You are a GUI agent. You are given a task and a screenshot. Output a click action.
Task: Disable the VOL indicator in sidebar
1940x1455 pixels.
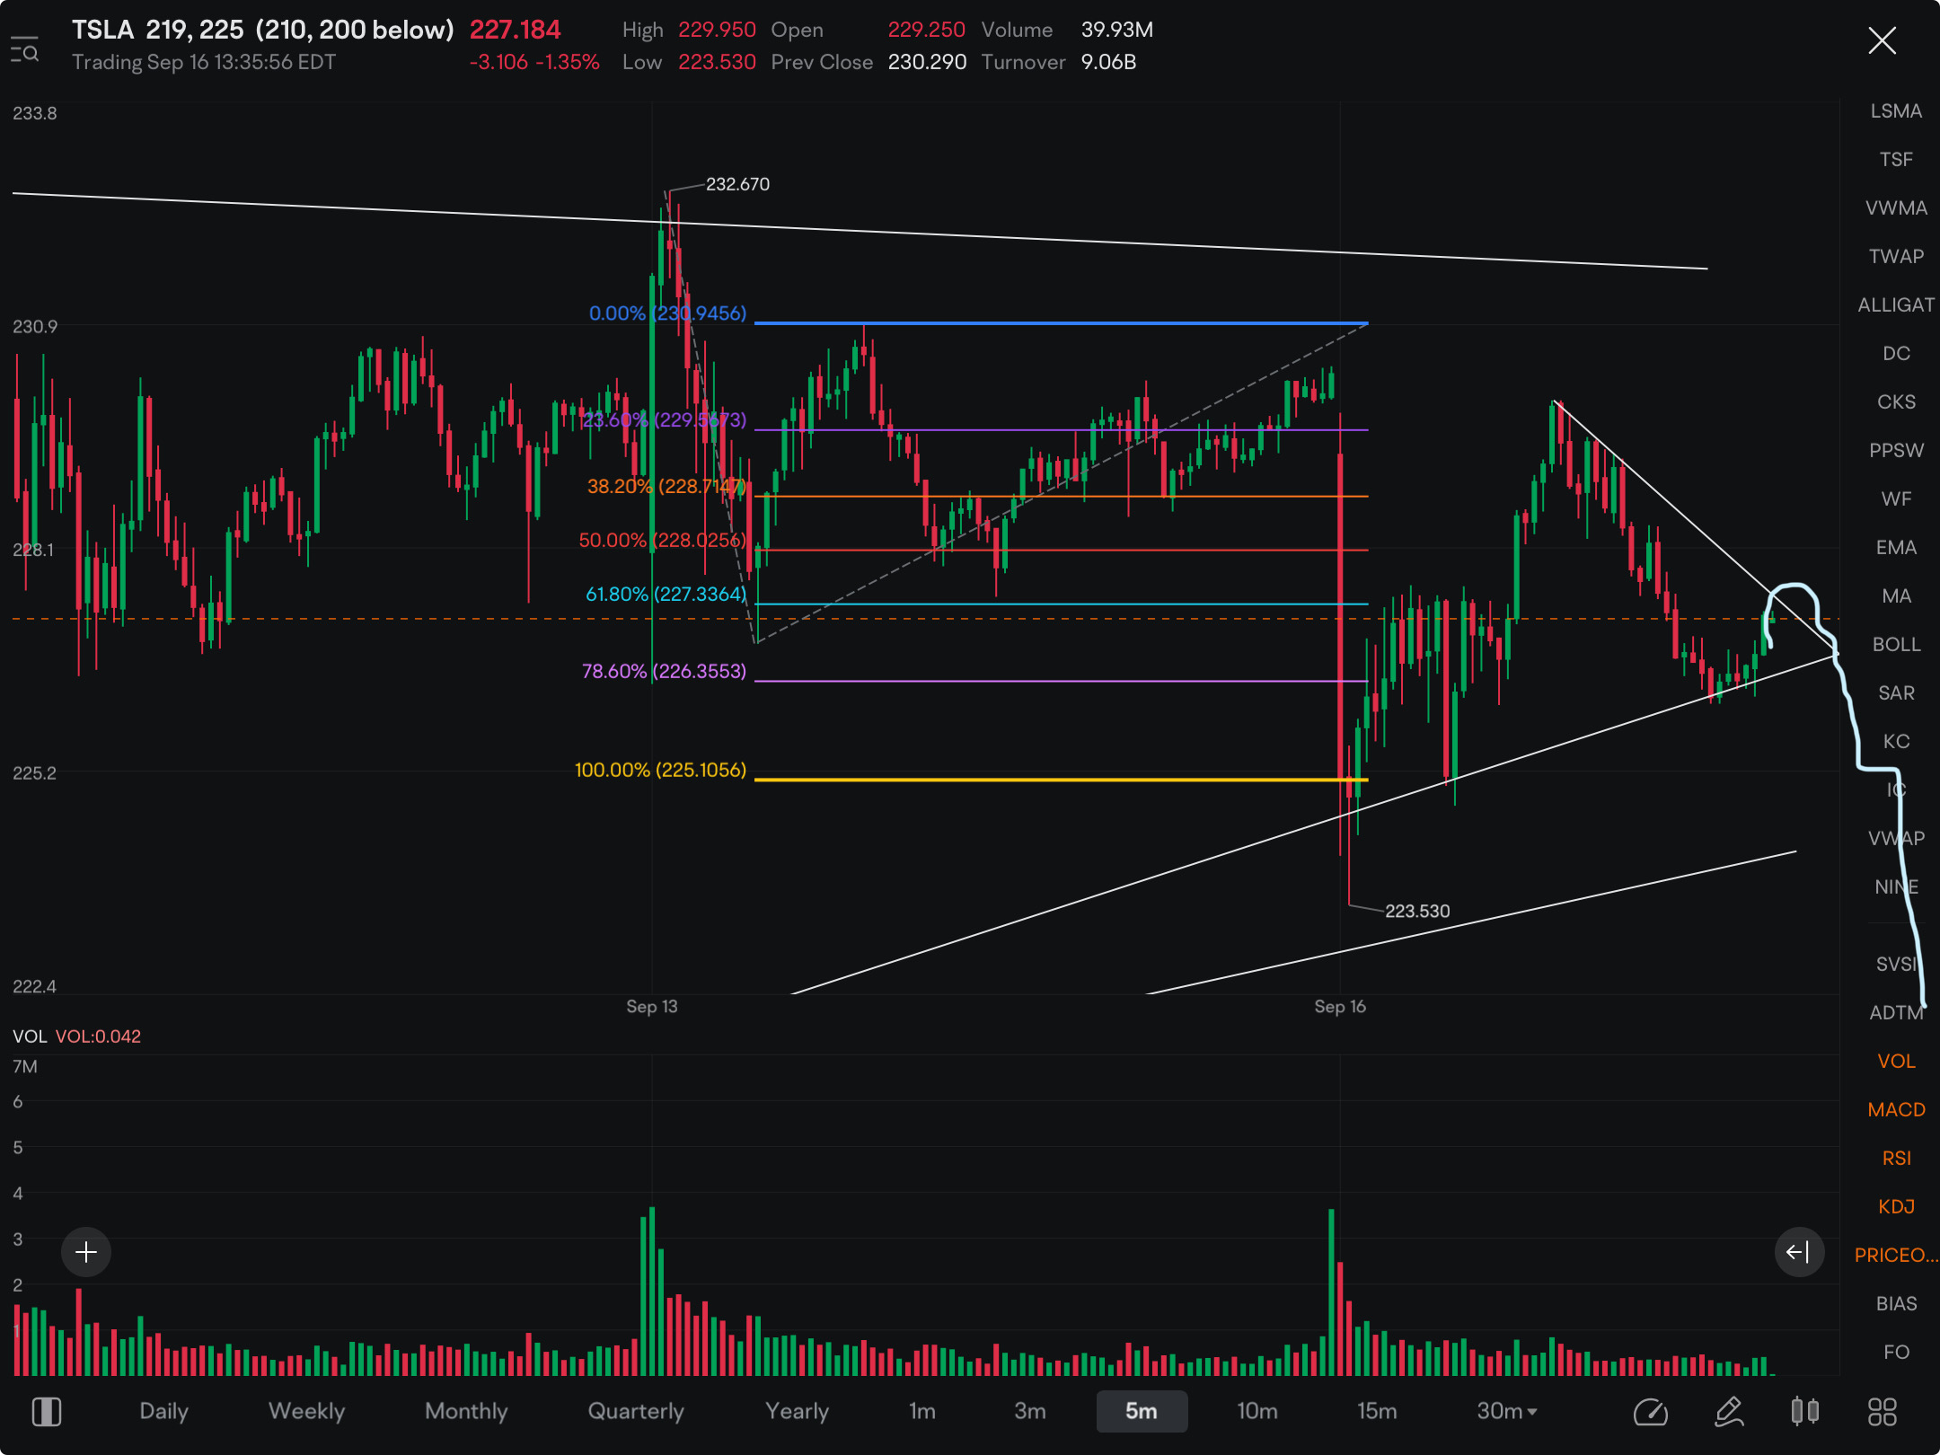pyautogui.click(x=1896, y=1062)
